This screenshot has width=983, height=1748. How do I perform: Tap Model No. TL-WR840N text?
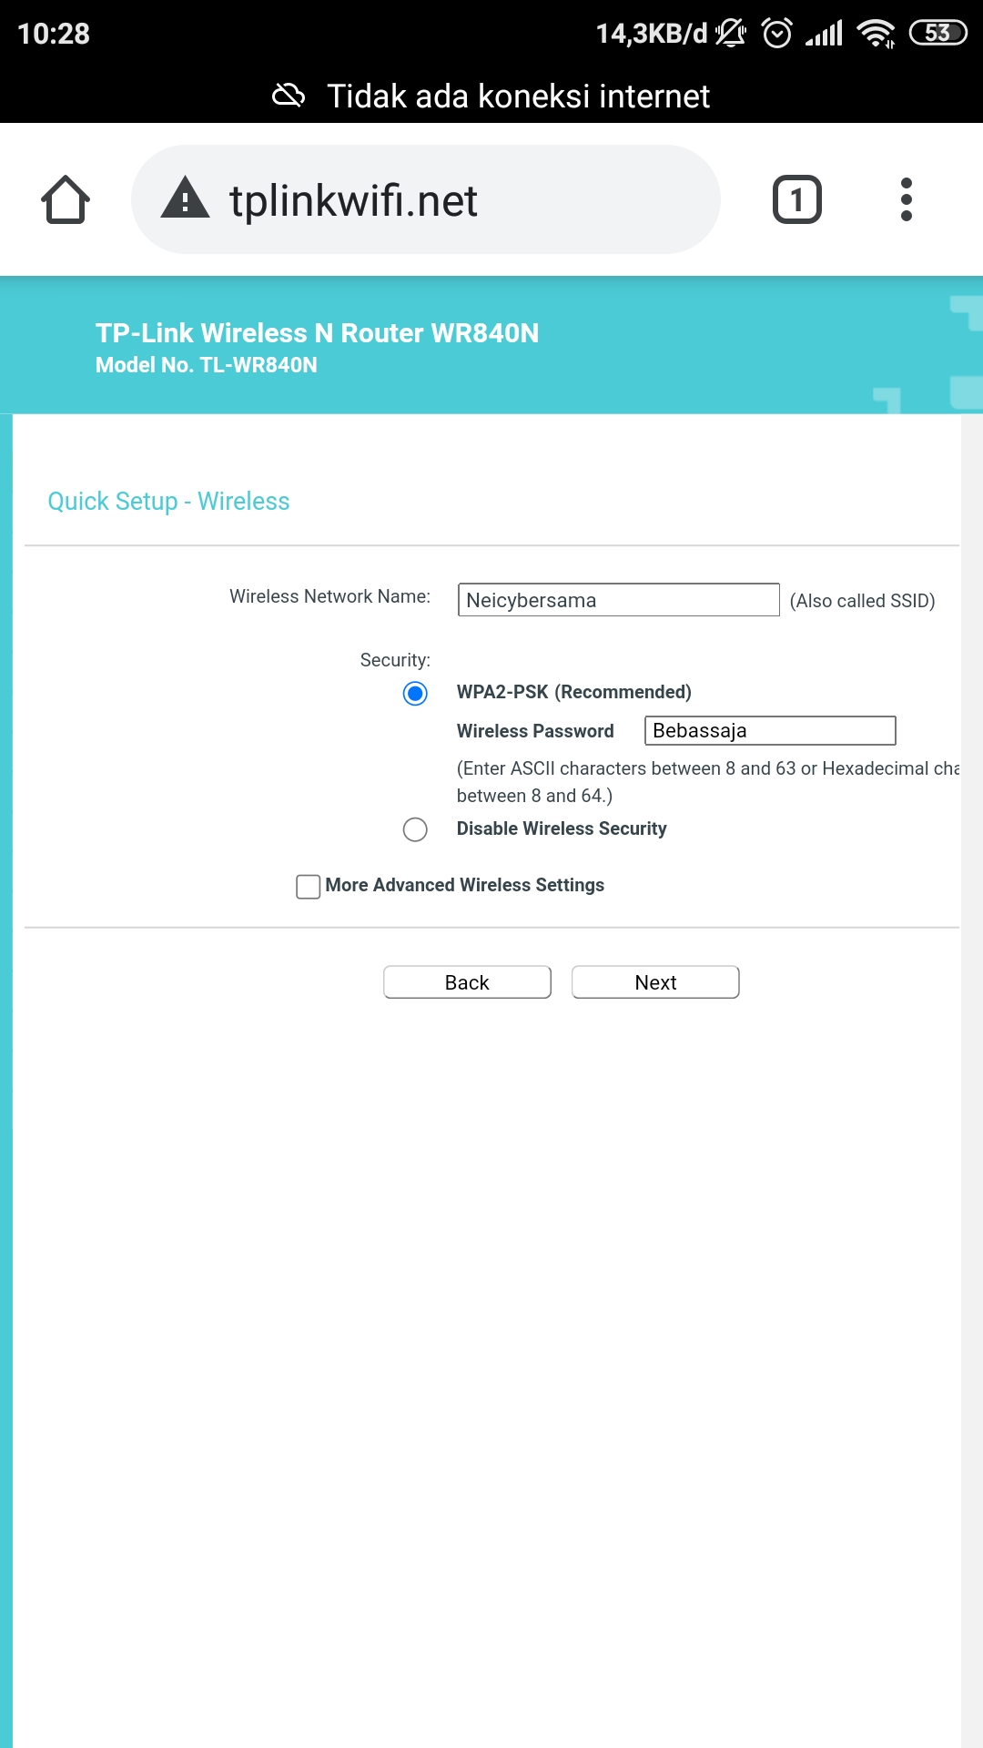tap(207, 365)
